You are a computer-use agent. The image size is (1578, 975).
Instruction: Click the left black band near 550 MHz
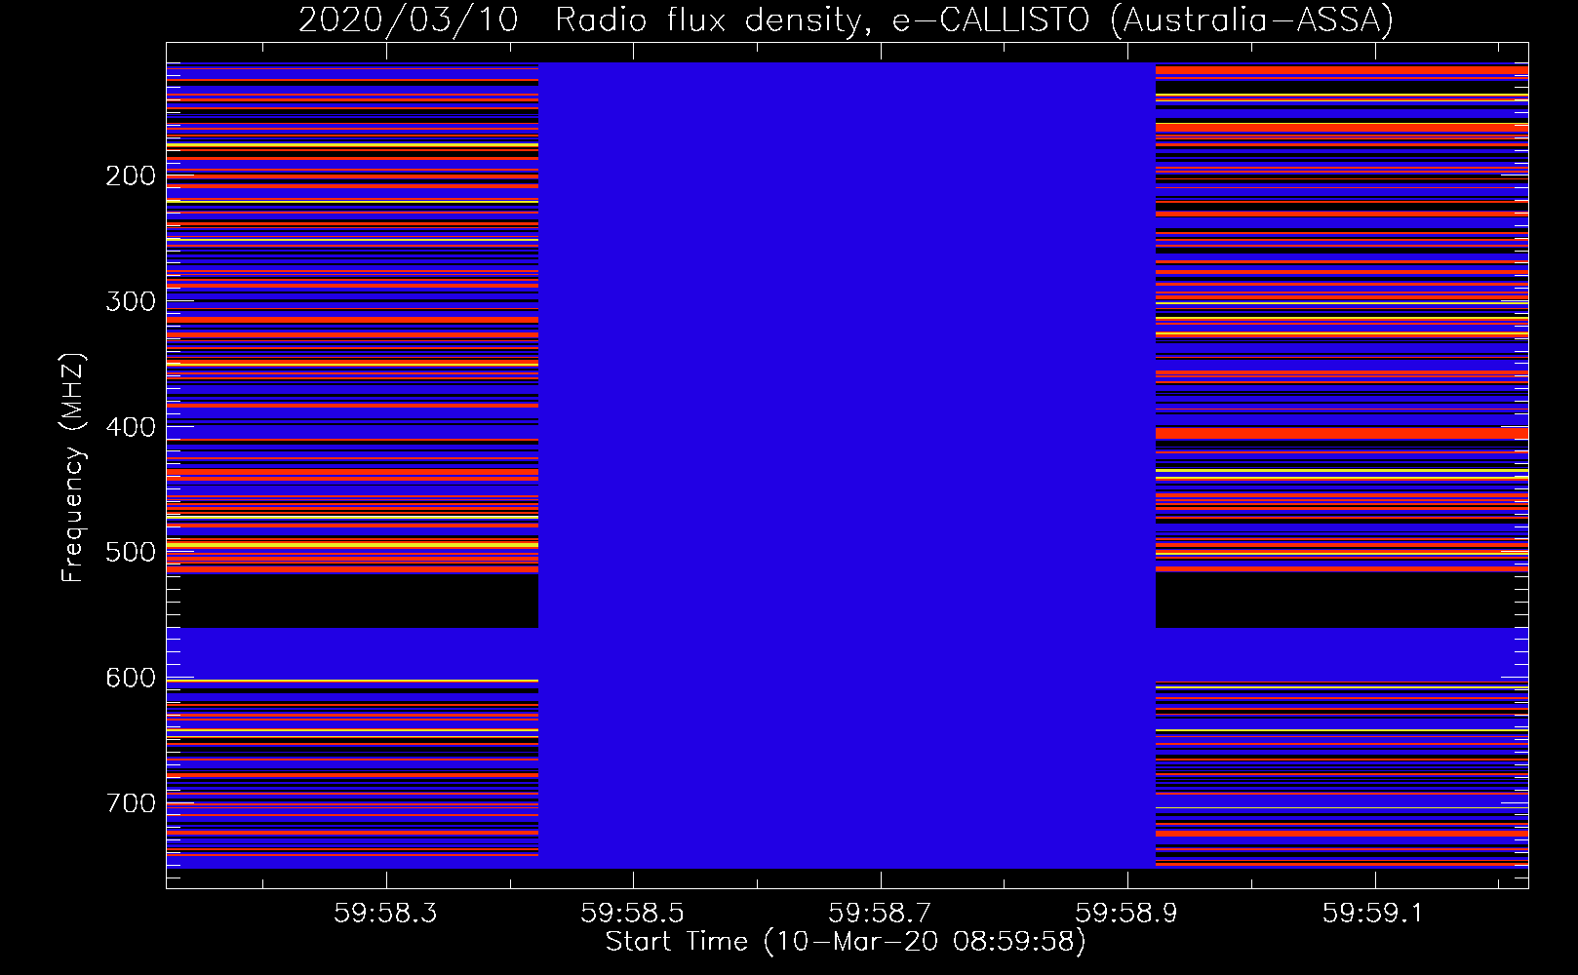[352, 601]
